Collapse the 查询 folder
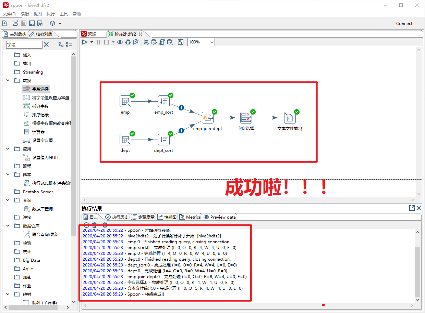 (x=8, y=200)
